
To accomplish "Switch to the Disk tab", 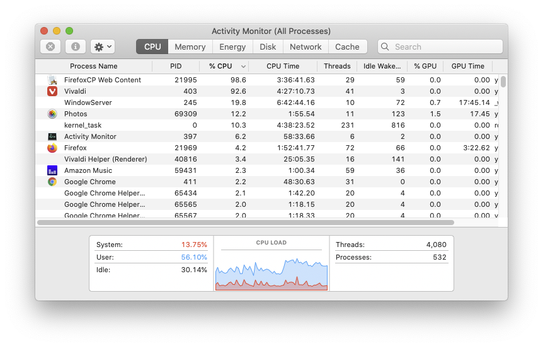I will (x=268, y=47).
